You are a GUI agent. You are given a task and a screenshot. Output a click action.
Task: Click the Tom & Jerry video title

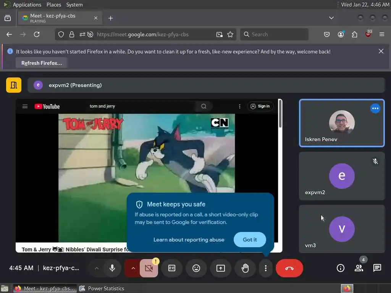tap(76, 250)
